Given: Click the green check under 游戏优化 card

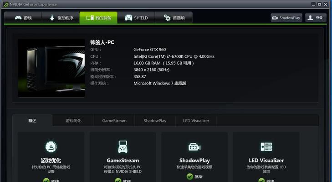Looking at the screenshot, I should 46,180.
